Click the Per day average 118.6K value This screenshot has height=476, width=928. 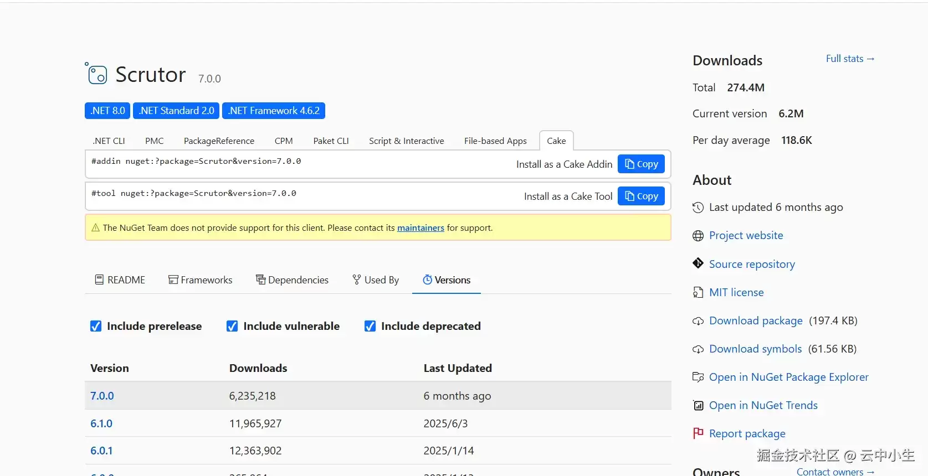pos(797,140)
